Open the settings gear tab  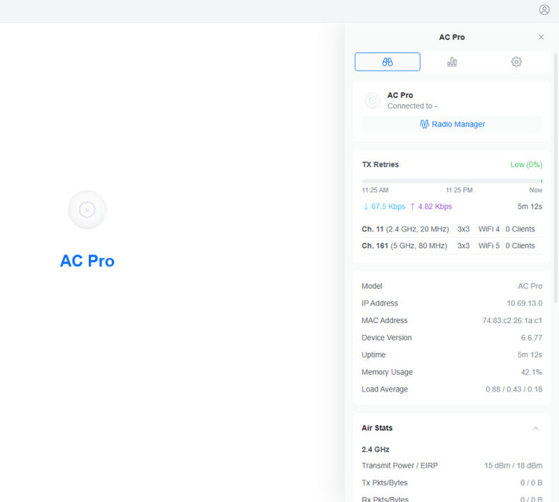[516, 62]
